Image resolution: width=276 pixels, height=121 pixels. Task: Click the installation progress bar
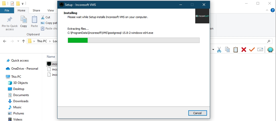coord(134,40)
